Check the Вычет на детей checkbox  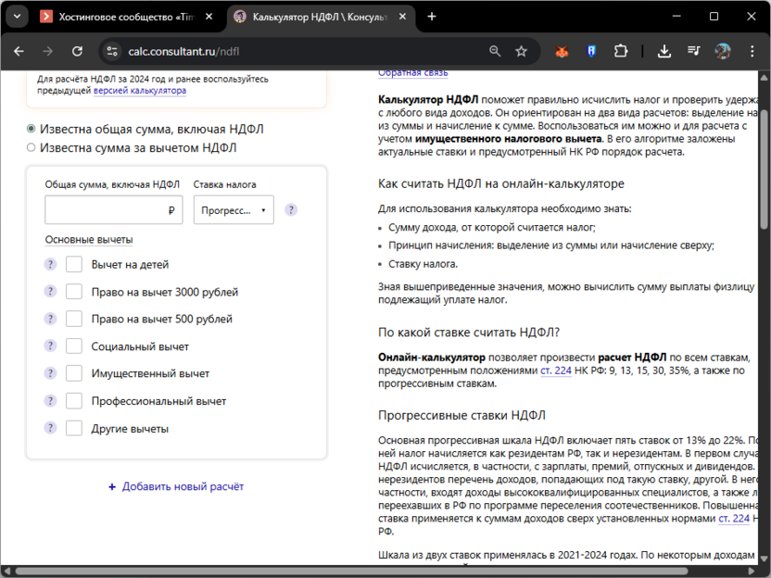click(x=74, y=265)
